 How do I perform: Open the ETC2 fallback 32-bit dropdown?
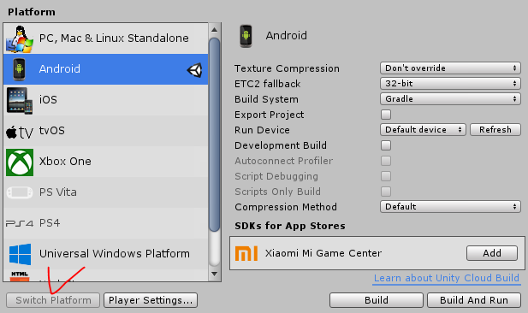[x=450, y=84]
